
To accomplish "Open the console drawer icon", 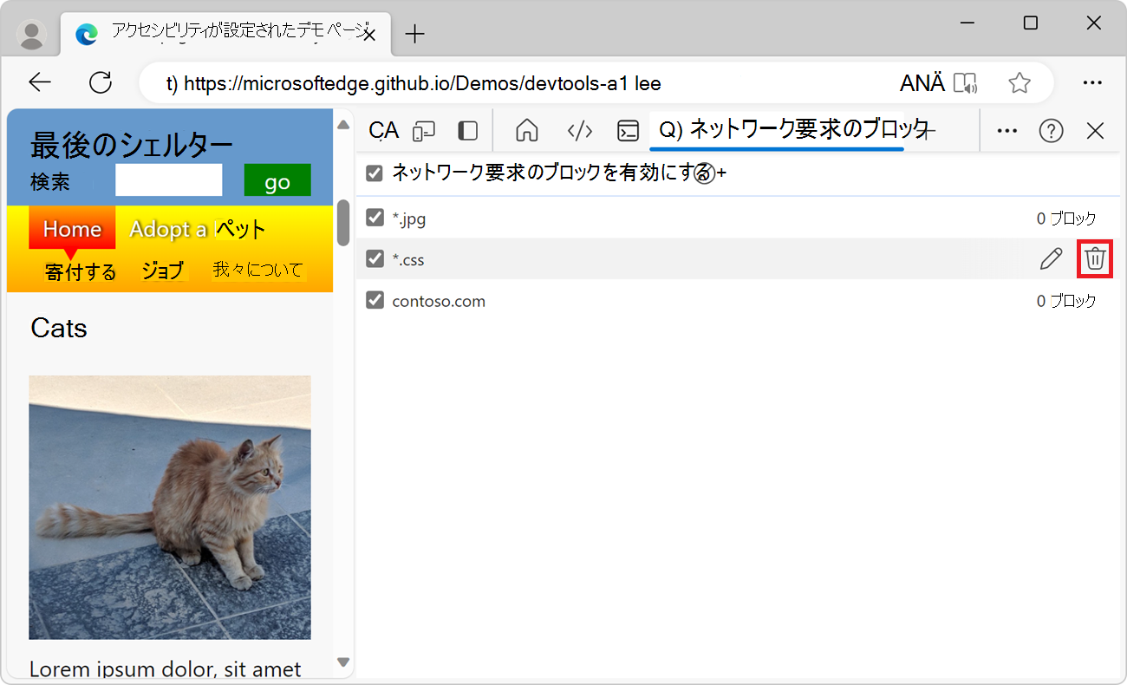I will 629,130.
